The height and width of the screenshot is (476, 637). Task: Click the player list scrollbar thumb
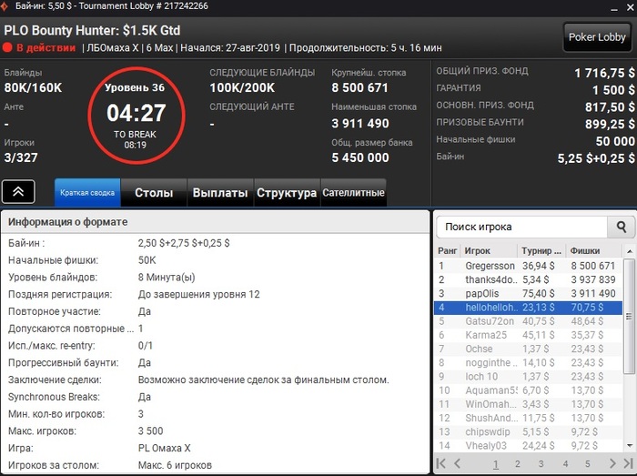click(630, 316)
